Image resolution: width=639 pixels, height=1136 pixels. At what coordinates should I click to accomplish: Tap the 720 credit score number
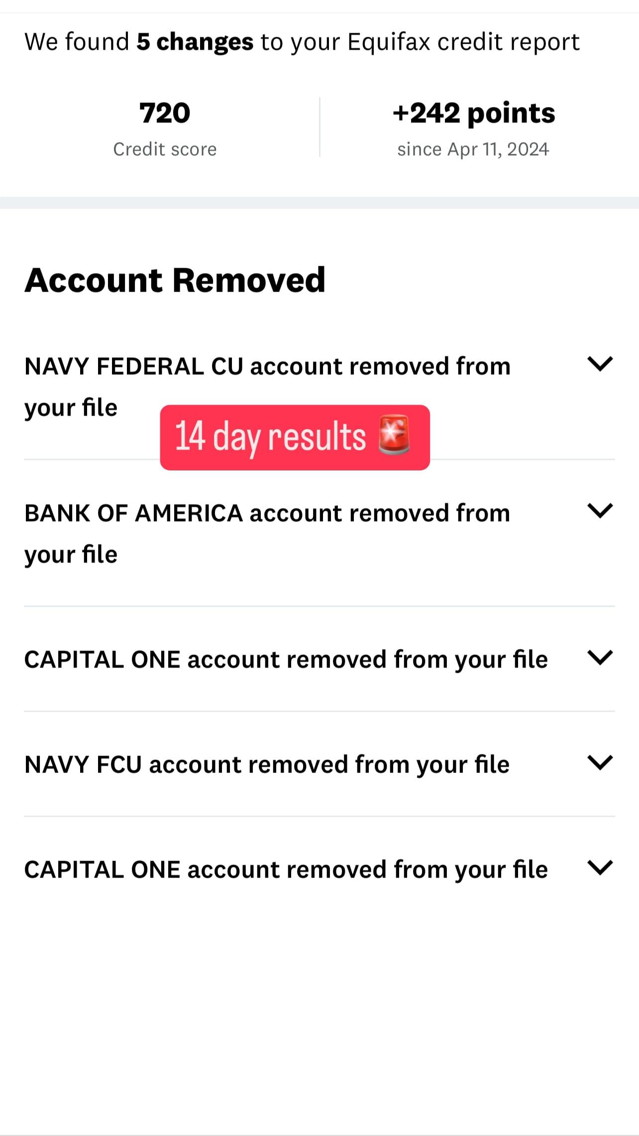pos(165,113)
